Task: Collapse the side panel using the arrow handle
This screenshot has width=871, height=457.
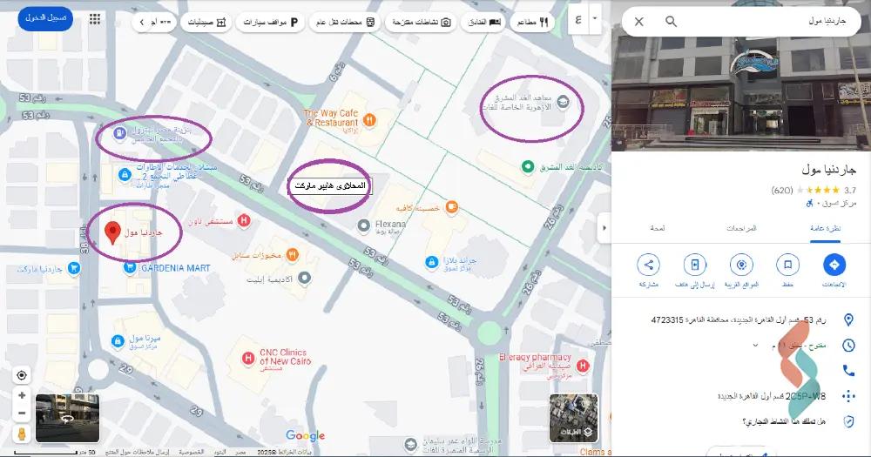Action: (x=603, y=228)
